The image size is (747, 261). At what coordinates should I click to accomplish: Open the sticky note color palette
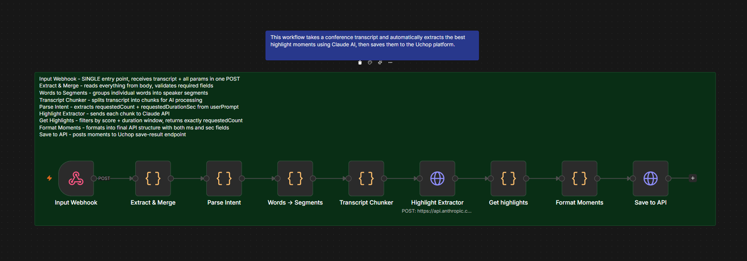tap(370, 62)
